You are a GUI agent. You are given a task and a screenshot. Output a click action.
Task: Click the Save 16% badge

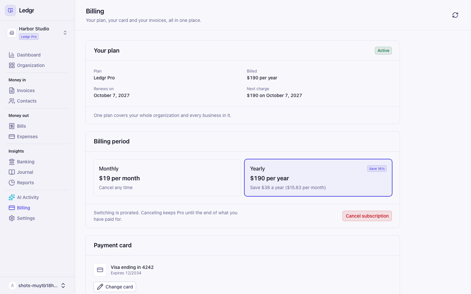click(377, 169)
